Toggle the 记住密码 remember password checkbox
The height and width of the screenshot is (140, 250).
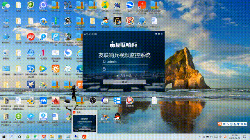pos(118,76)
